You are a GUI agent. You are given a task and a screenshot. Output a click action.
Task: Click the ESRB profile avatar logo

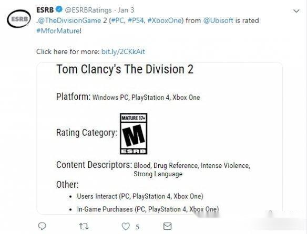[x=19, y=19]
